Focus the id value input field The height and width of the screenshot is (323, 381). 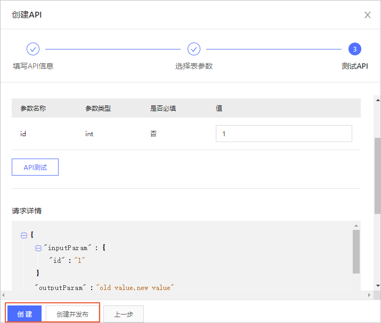(284, 134)
